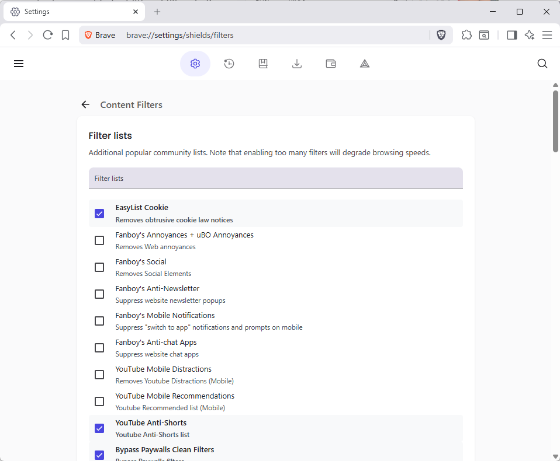The height and width of the screenshot is (461, 560).
Task: Click the Filter lists search field
Action: point(275,178)
